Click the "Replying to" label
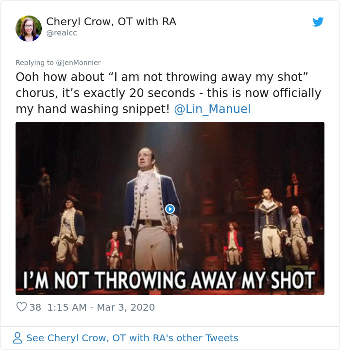This screenshot has height=350, width=340. [34, 63]
